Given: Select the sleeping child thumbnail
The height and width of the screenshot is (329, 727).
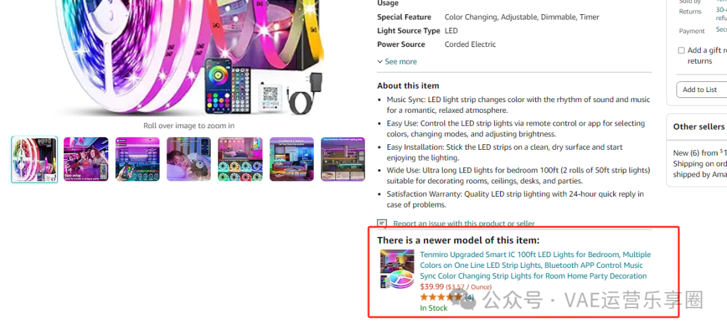Looking at the screenshot, I should click(x=188, y=159).
